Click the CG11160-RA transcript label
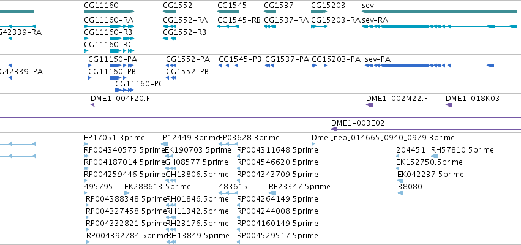This screenshot has height=245, width=521. coord(108,20)
